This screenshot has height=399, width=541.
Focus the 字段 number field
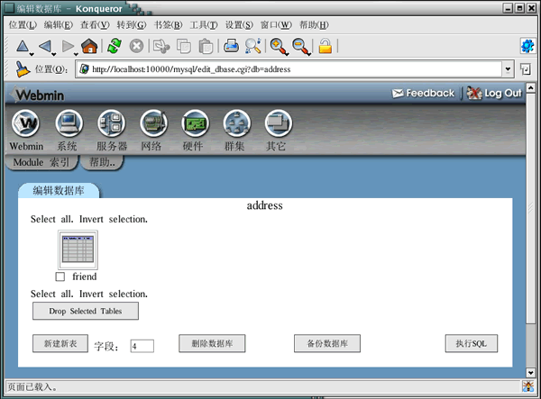(x=142, y=346)
